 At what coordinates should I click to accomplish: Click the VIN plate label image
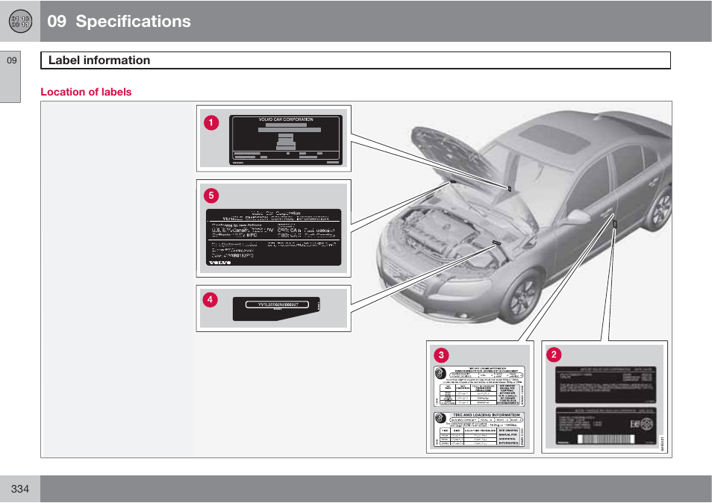(x=277, y=309)
